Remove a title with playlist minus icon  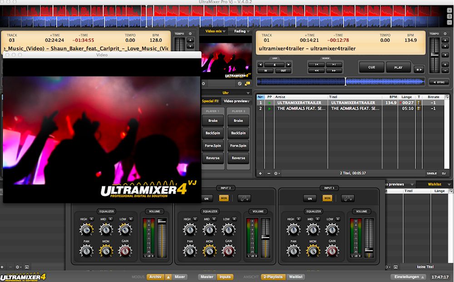click(269, 173)
